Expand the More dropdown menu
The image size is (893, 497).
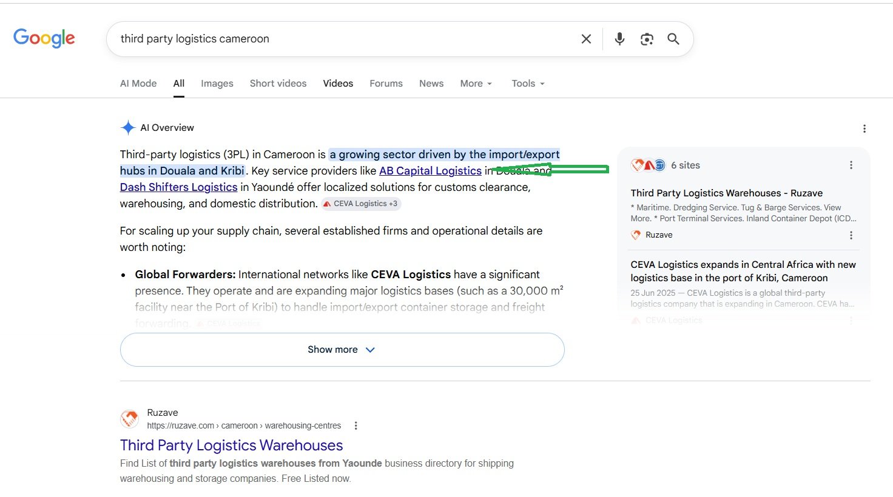(x=476, y=84)
